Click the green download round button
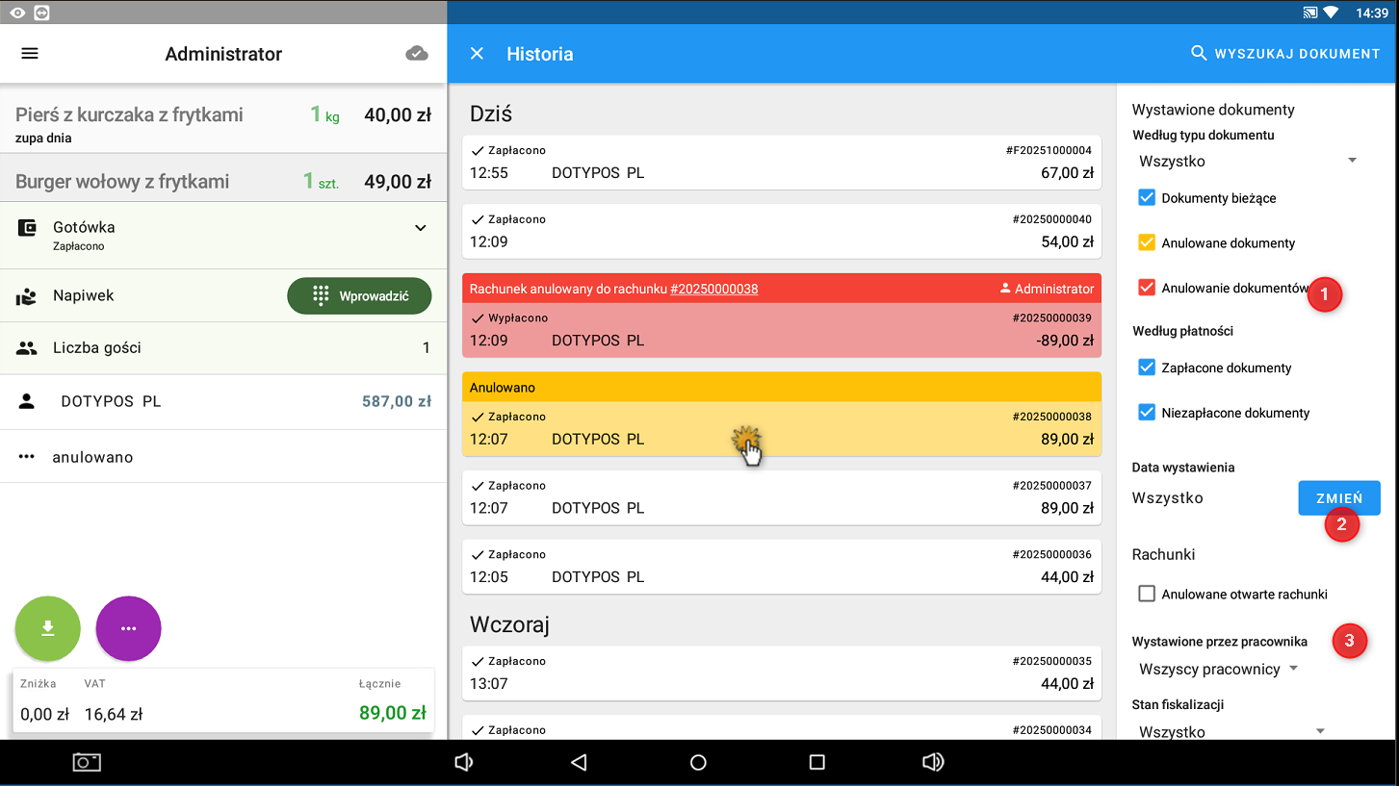Viewport: 1399px width, 786px height. coord(47,628)
